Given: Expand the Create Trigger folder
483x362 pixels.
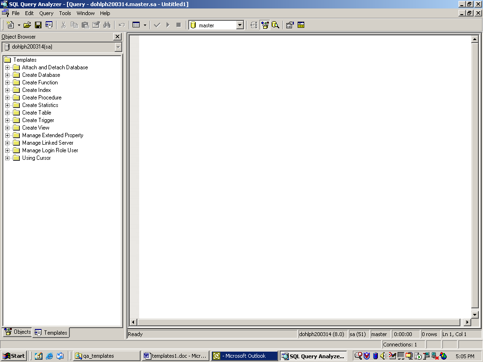Looking at the screenshot, I should click(x=8, y=120).
